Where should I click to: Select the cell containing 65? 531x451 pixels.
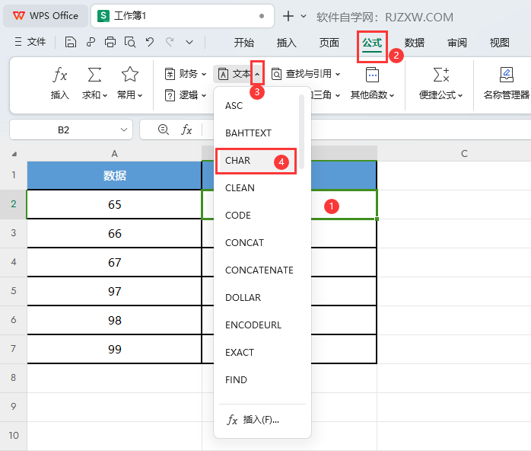[114, 205]
